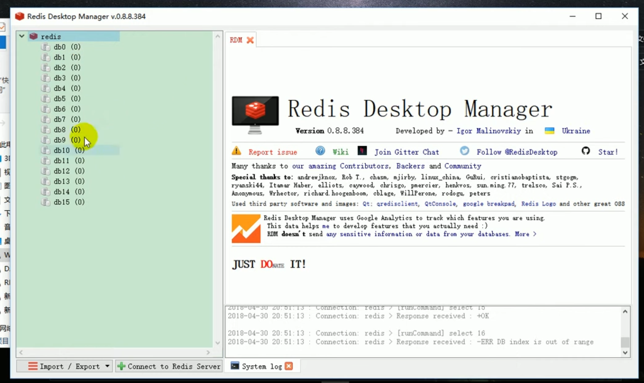Viewport: 644px width, 383px height.
Task: Collapse the redis connection tree
Action: [x=22, y=36]
